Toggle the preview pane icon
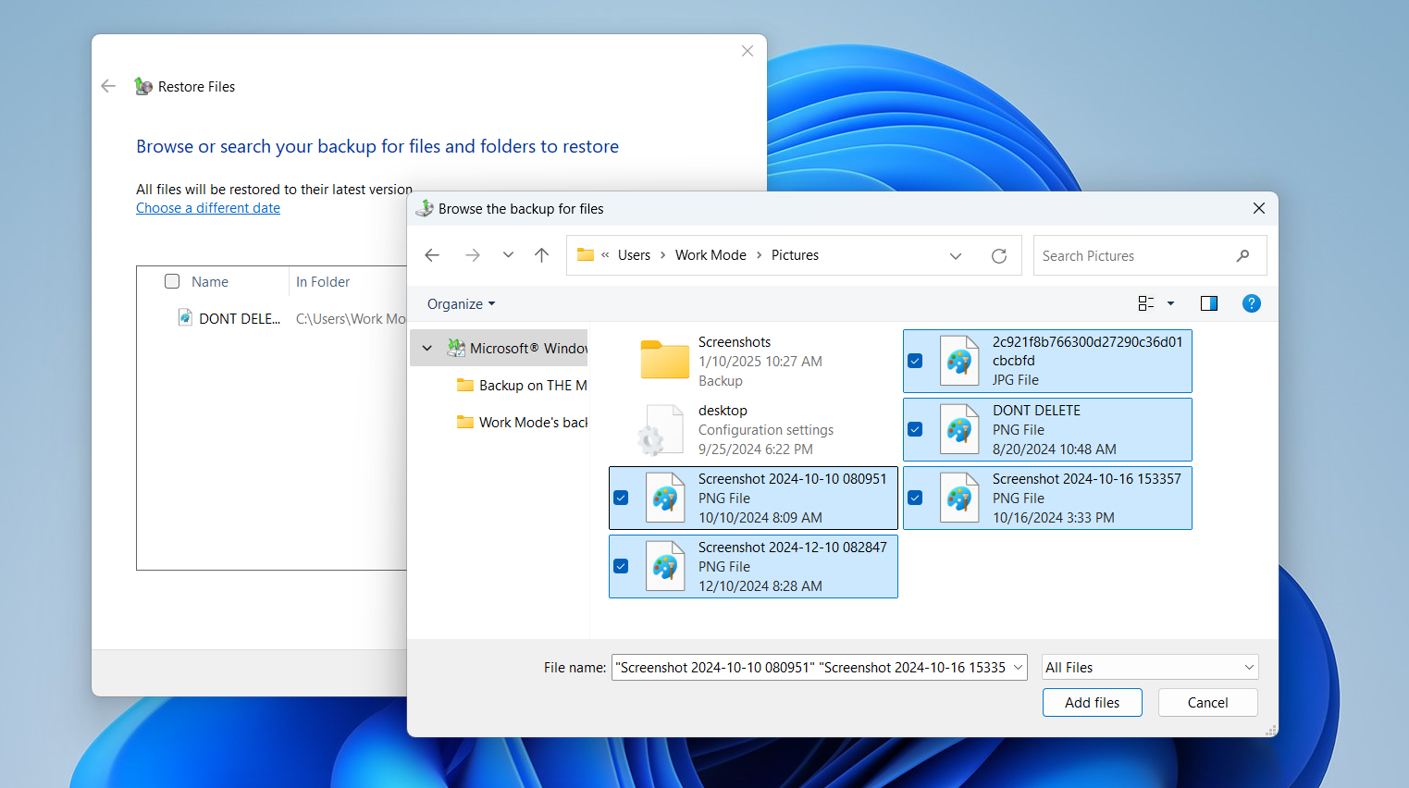Screen dimensions: 1409x788 [x=1208, y=303]
